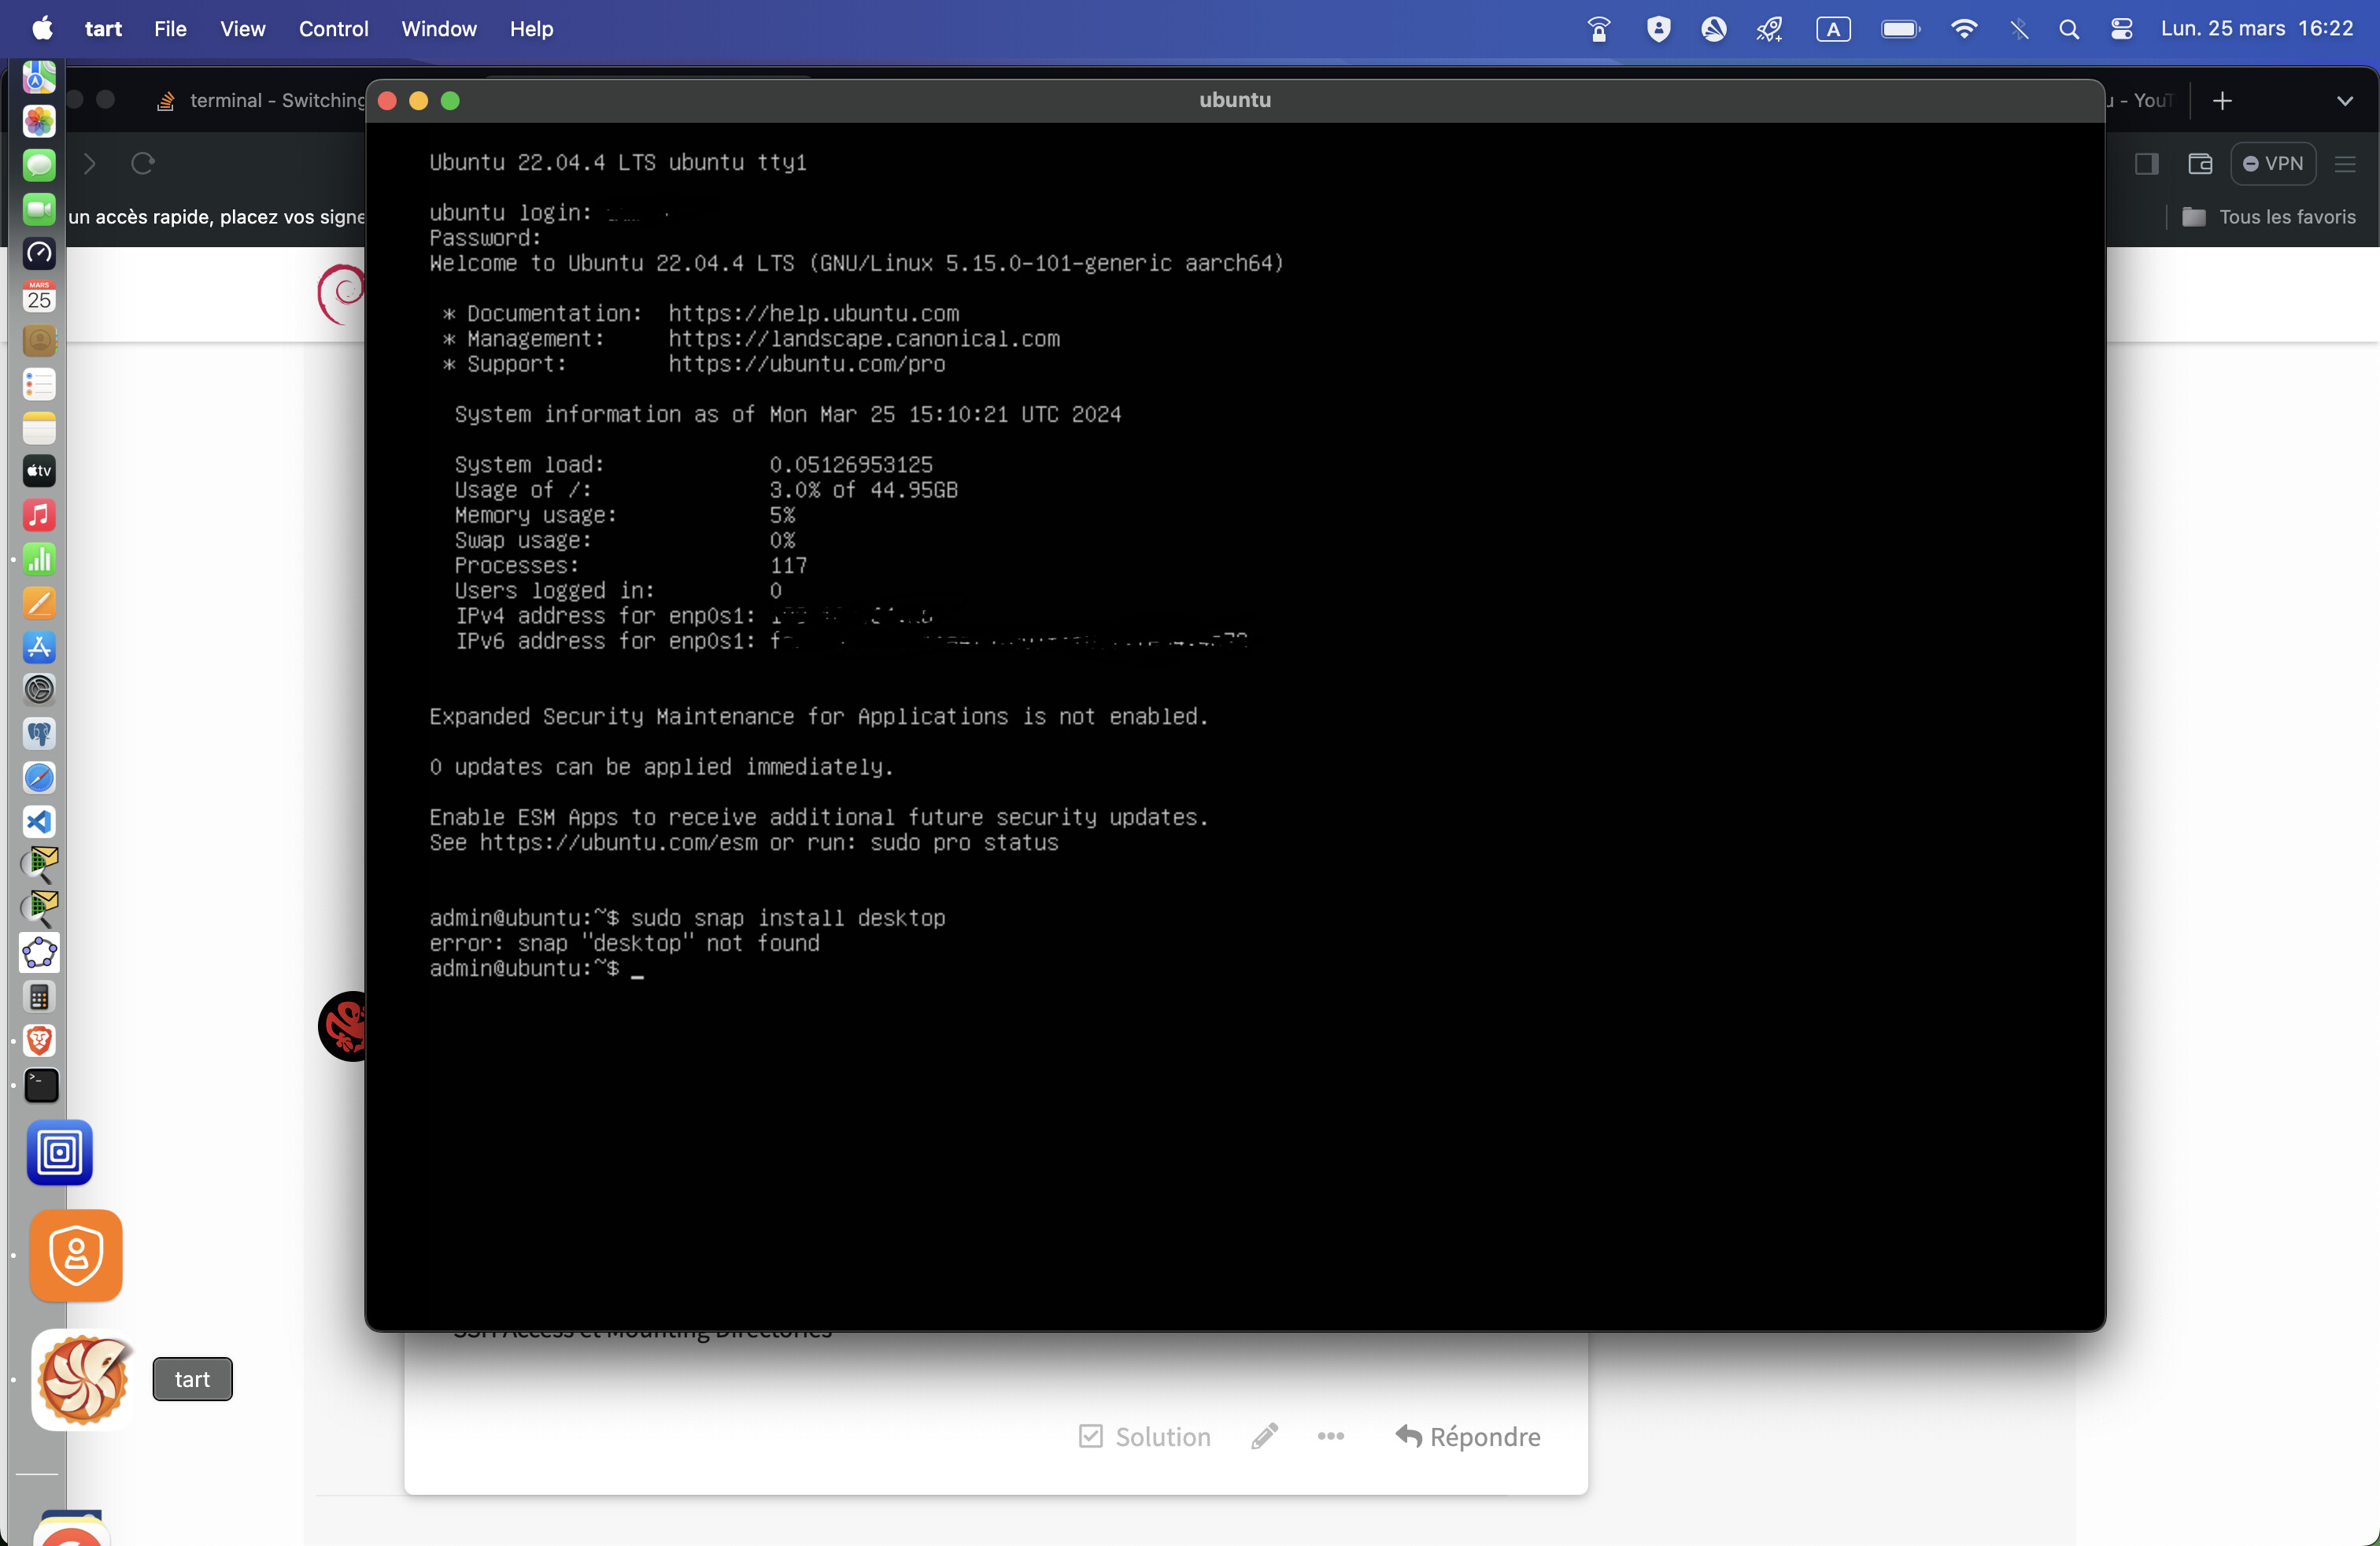Open the PostgreSQL elephant app
2380x1546 pixels.
click(39, 734)
